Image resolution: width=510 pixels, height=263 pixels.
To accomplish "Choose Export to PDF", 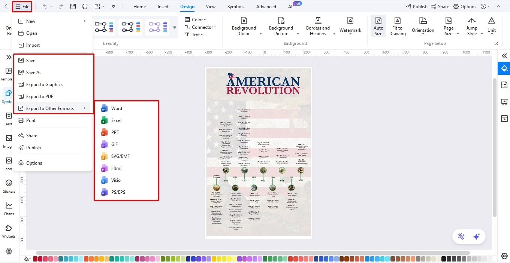I will click(52, 97).
